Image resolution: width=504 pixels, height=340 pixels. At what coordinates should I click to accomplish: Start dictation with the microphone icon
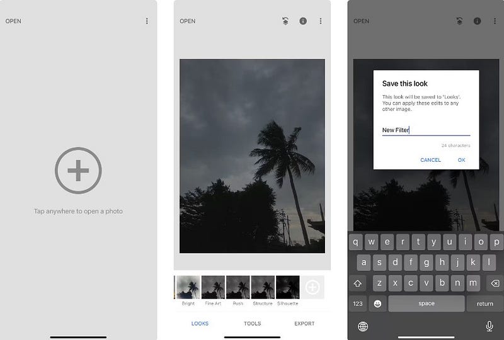point(490,326)
